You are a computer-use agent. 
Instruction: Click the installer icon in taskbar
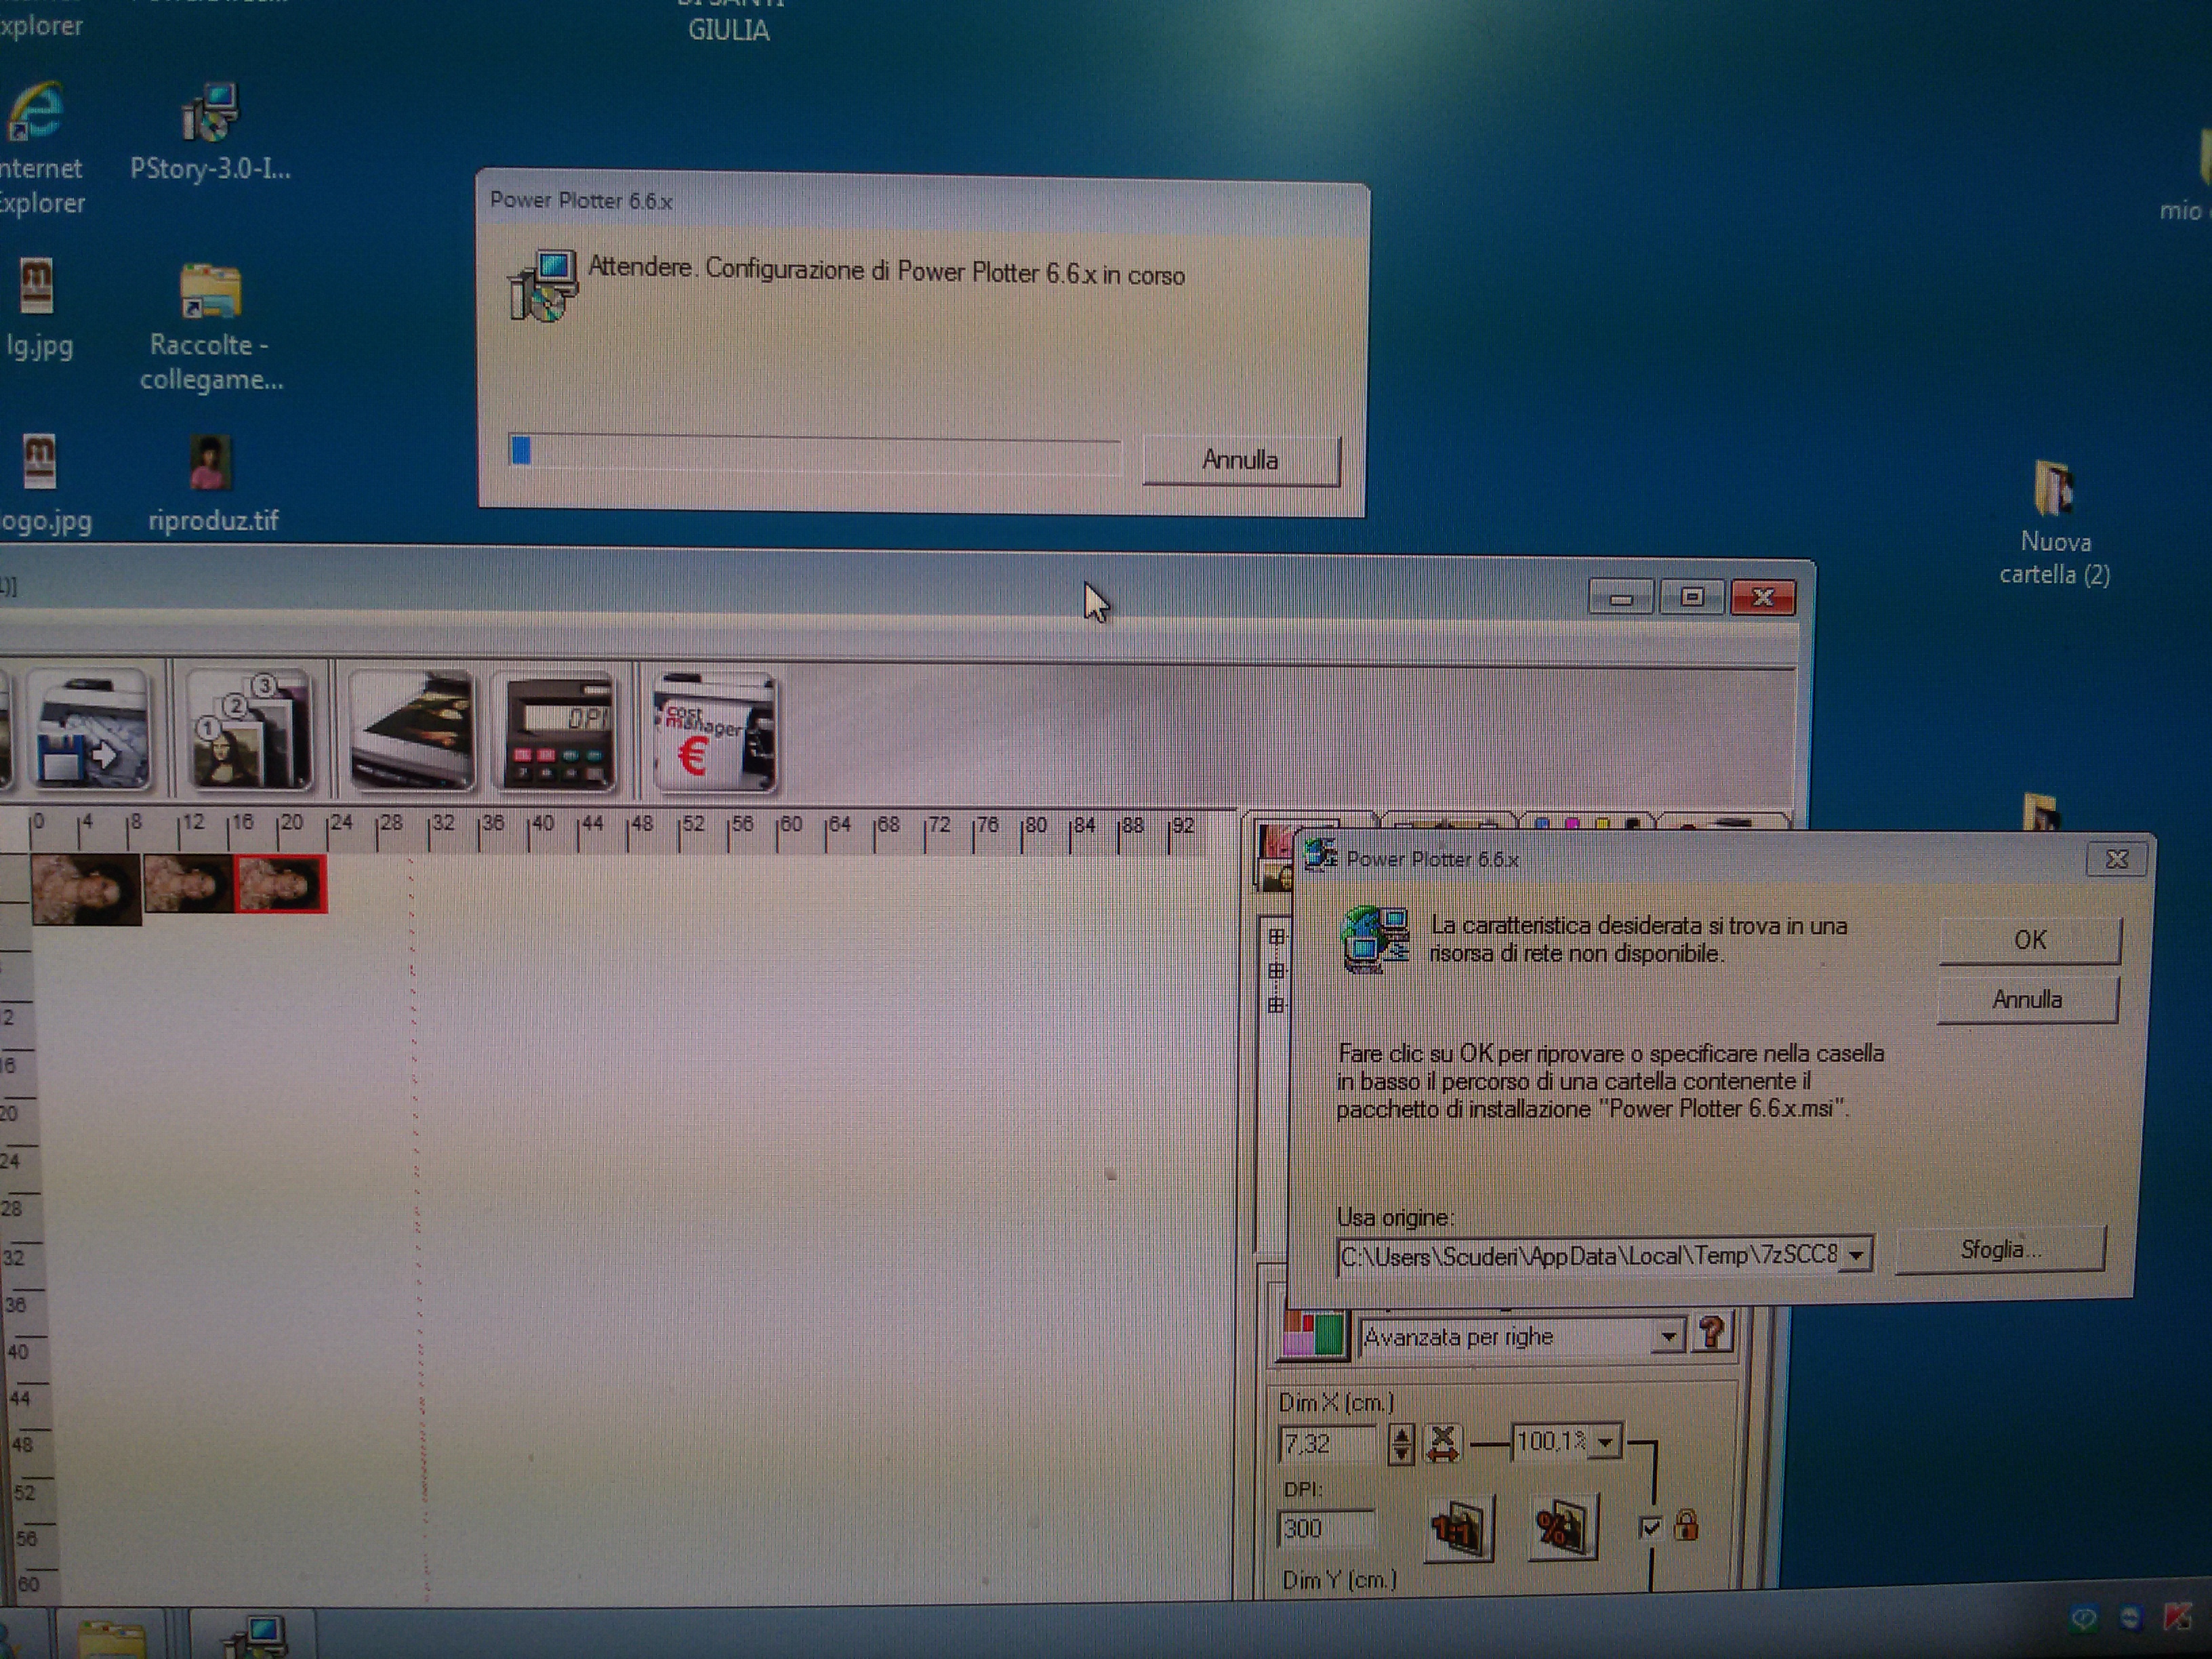click(x=255, y=1635)
